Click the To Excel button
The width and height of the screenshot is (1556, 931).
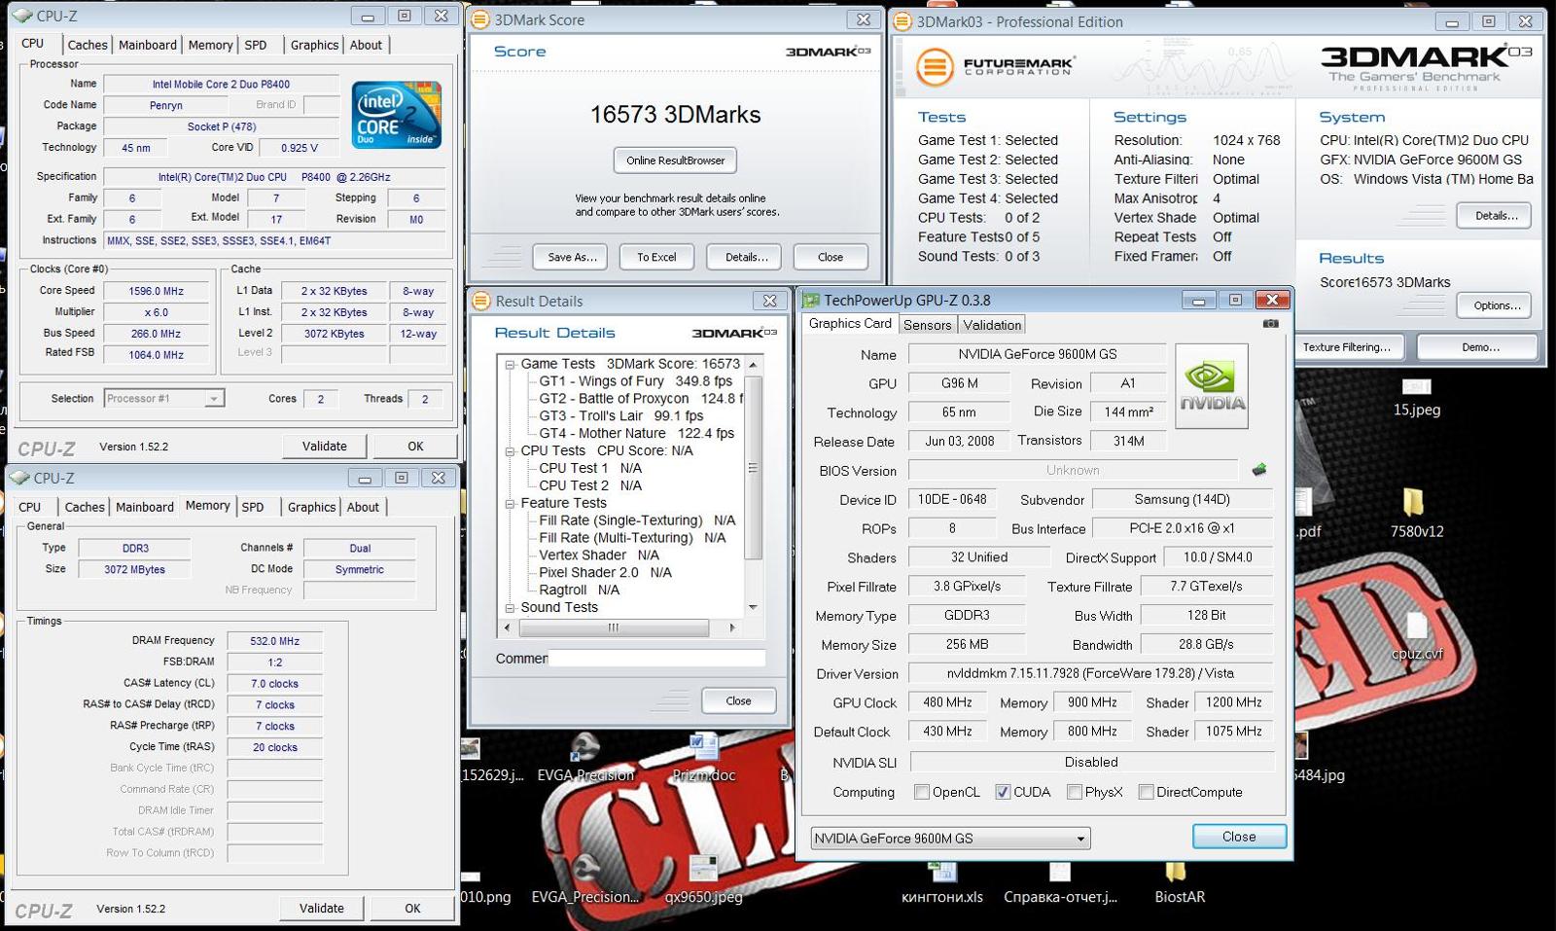pyautogui.click(x=656, y=257)
